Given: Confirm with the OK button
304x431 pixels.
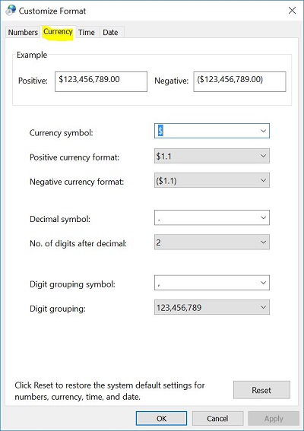Looking at the screenshot, I should point(161,418).
